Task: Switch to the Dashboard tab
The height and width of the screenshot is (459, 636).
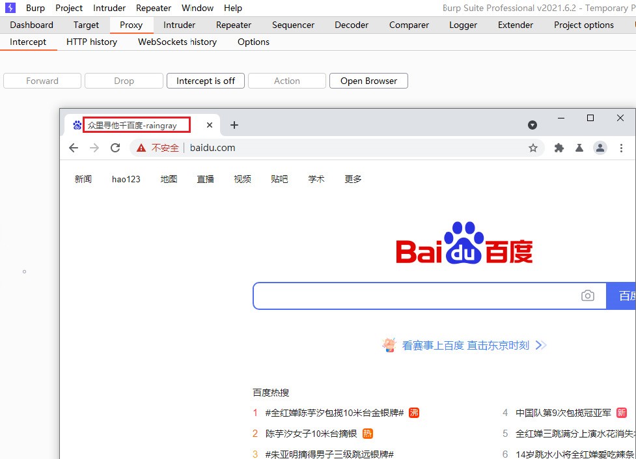Action: (x=32, y=25)
